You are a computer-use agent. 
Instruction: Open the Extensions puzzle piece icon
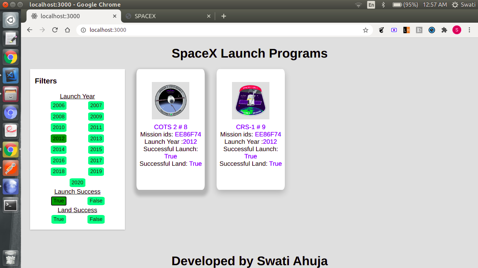(x=444, y=30)
